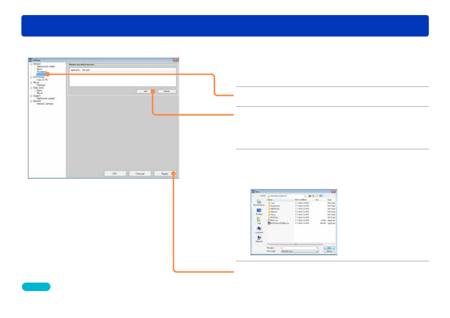
Task: Open the view menu icon in file dialog
Action: tap(321, 196)
